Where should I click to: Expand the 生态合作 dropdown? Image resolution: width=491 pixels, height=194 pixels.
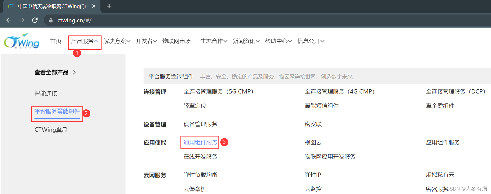pos(214,41)
